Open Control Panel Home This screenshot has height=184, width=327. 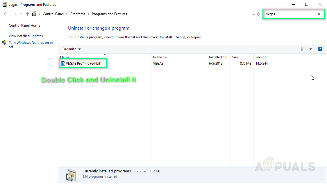pyautogui.click(x=24, y=25)
